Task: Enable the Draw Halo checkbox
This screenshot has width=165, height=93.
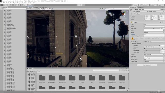Action: (144, 56)
